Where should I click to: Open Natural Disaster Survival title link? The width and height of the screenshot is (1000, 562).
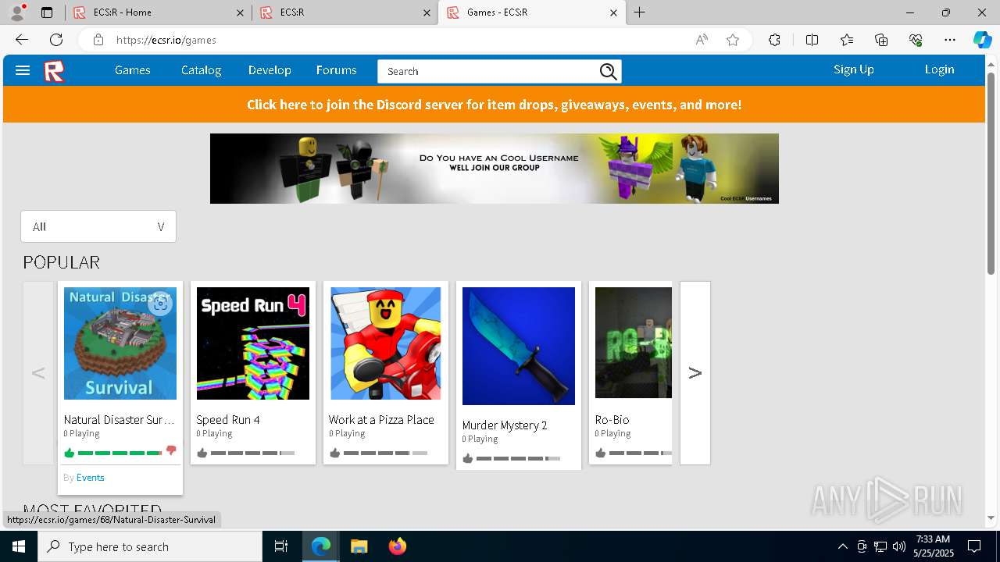coord(120,420)
